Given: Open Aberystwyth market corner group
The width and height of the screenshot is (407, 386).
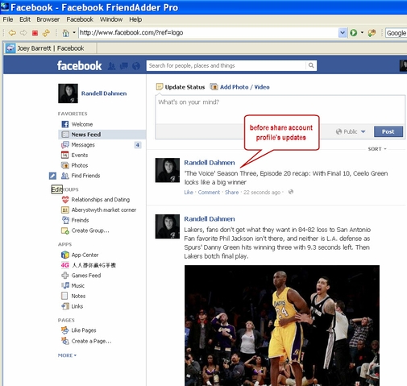Looking at the screenshot, I should pos(103,210).
